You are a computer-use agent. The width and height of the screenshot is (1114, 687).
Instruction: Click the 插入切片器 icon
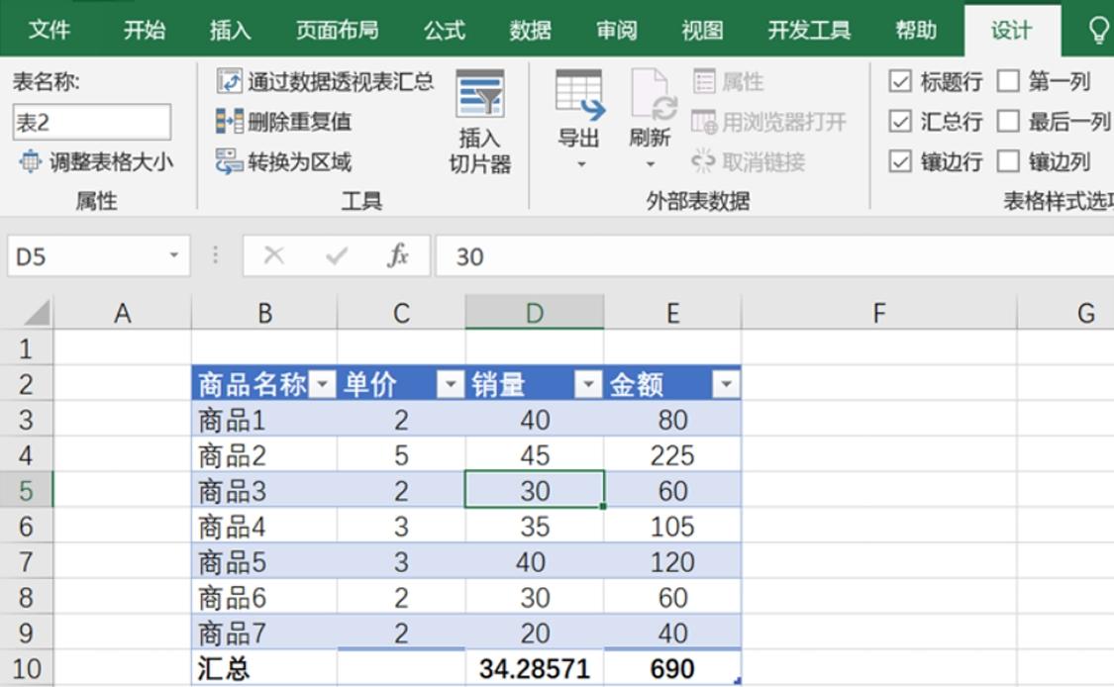pos(479,95)
